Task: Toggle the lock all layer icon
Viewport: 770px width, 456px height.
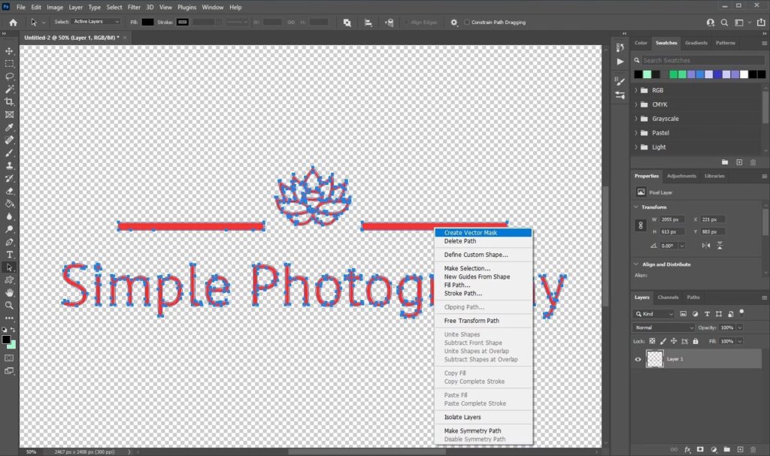Action: [695, 341]
